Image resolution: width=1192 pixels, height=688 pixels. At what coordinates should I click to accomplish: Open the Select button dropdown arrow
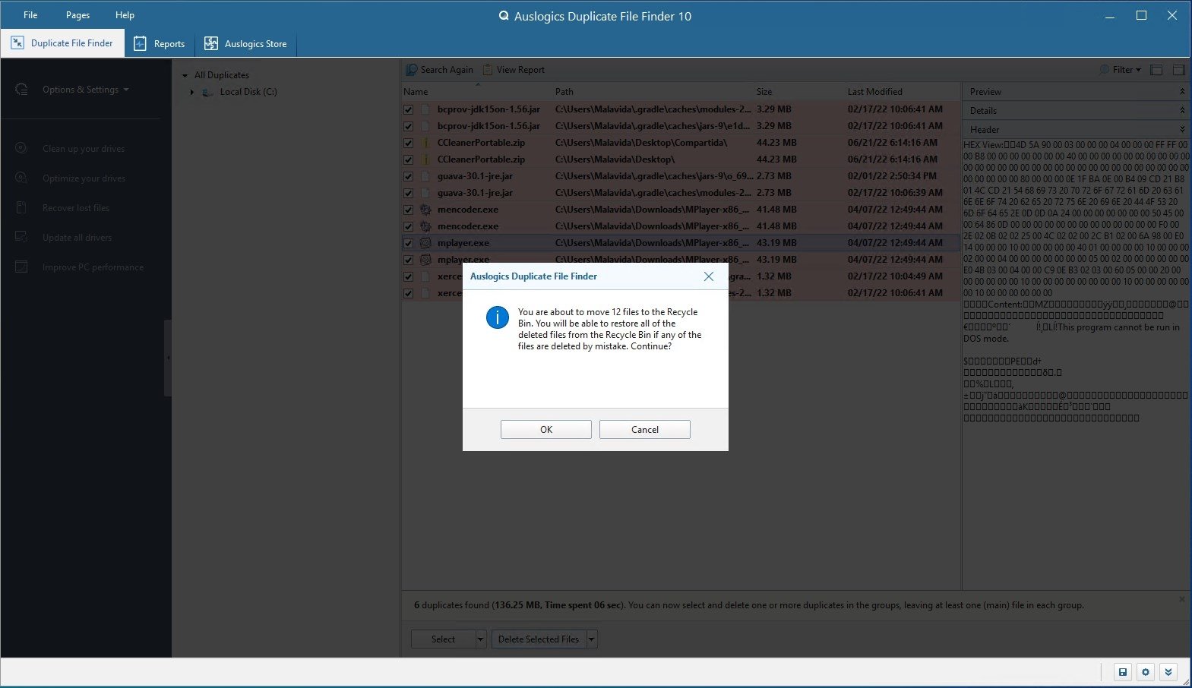[x=480, y=639]
